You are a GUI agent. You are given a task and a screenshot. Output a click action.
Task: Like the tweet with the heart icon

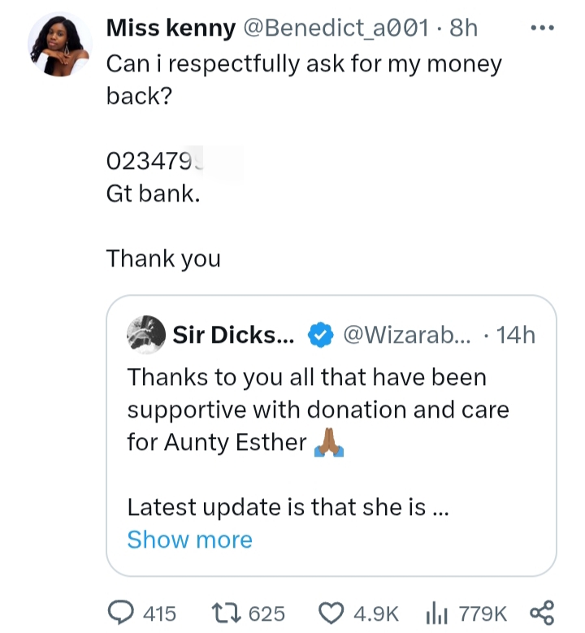point(332,612)
